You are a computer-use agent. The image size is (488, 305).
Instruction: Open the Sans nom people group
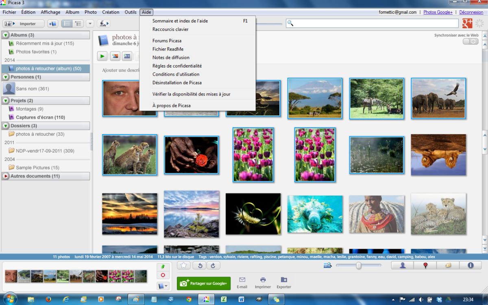pos(33,89)
